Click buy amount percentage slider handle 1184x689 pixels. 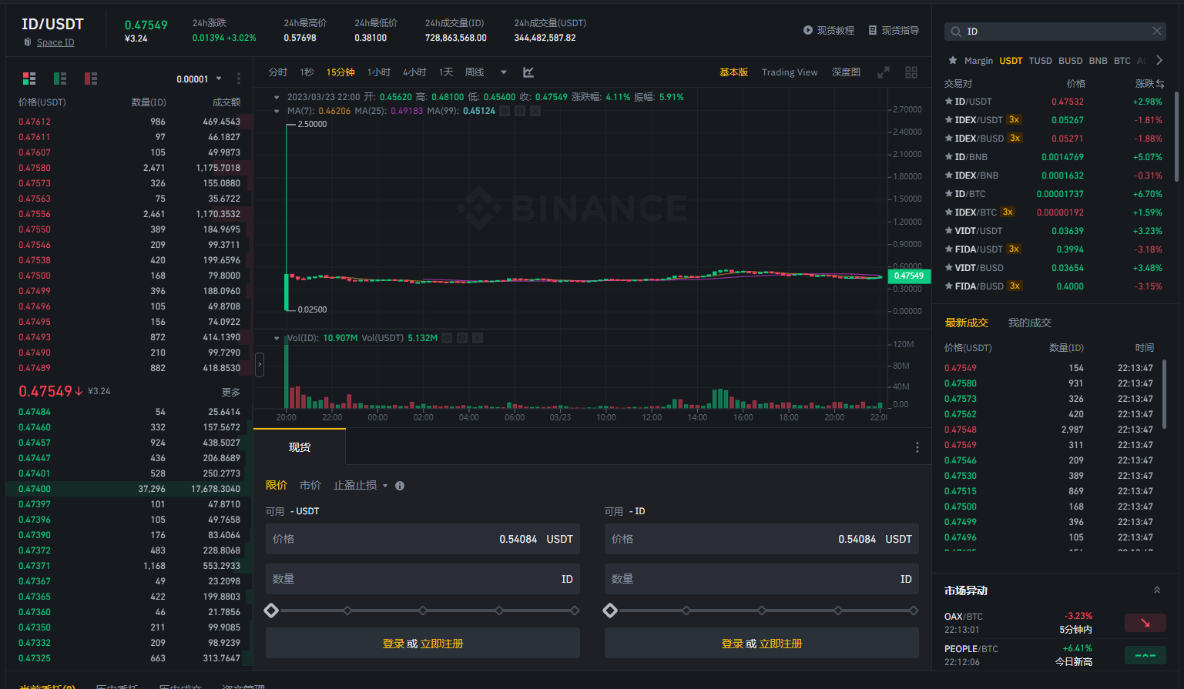point(271,610)
